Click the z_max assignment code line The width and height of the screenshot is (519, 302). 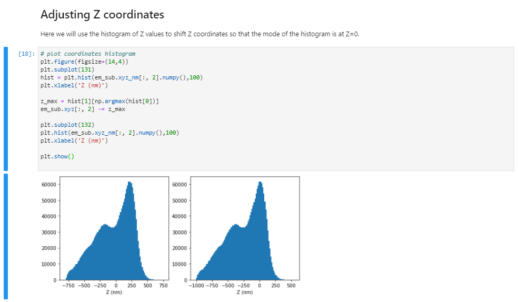point(99,101)
